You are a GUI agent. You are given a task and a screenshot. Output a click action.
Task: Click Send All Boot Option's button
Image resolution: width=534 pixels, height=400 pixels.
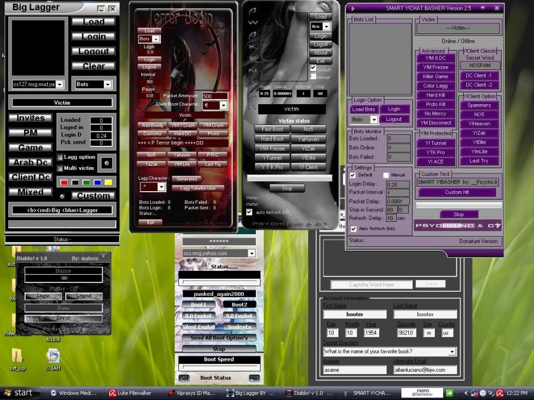219,337
